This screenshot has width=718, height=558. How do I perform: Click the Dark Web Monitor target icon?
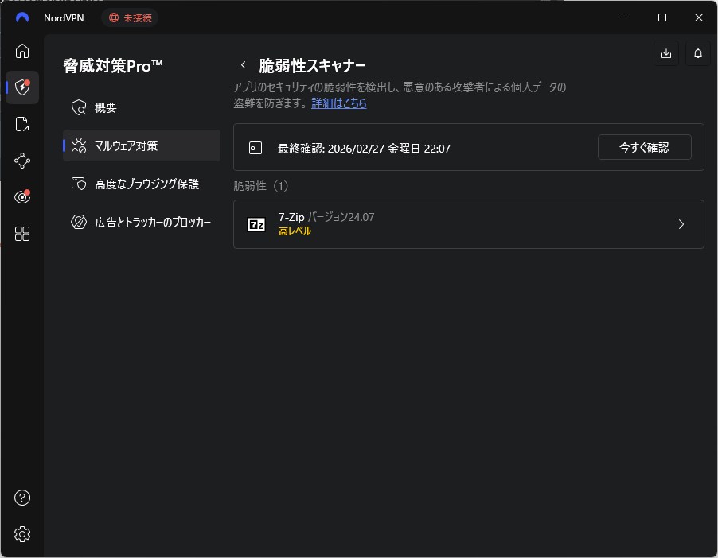[22, 197]
